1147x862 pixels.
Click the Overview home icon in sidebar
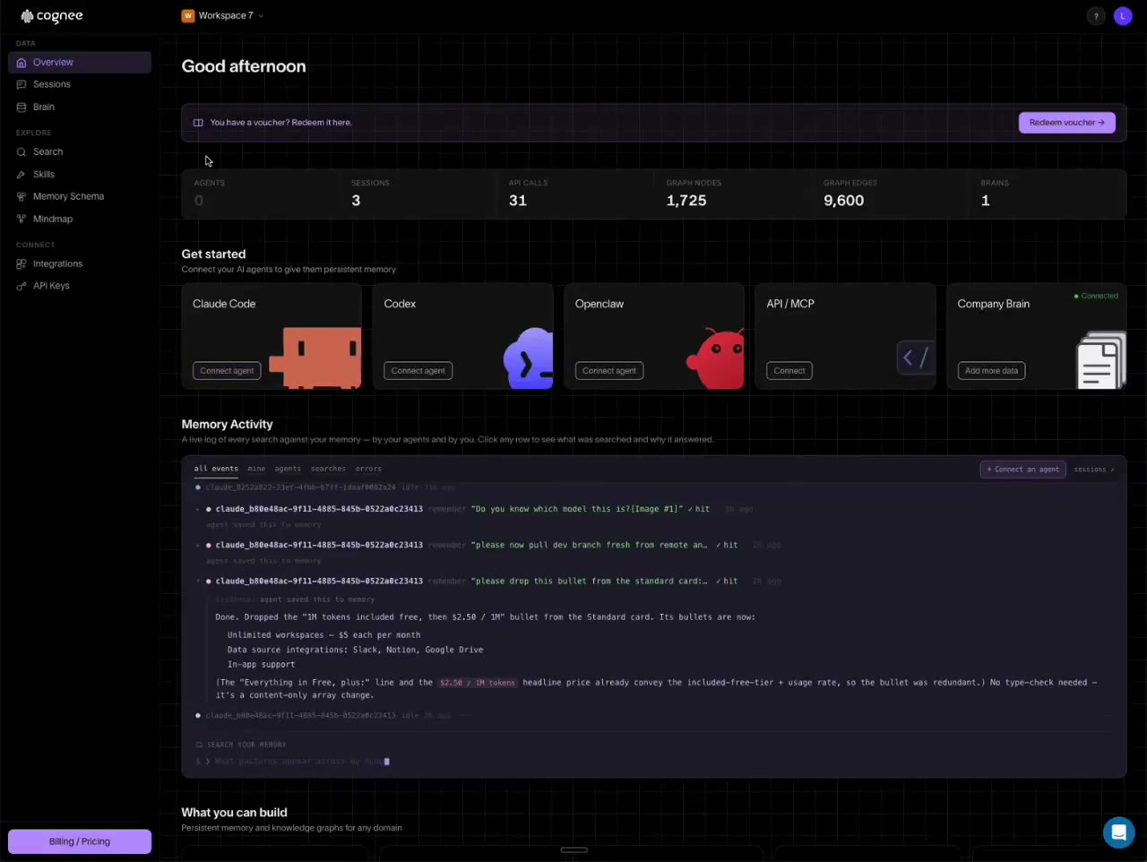[x=22, y=63]
